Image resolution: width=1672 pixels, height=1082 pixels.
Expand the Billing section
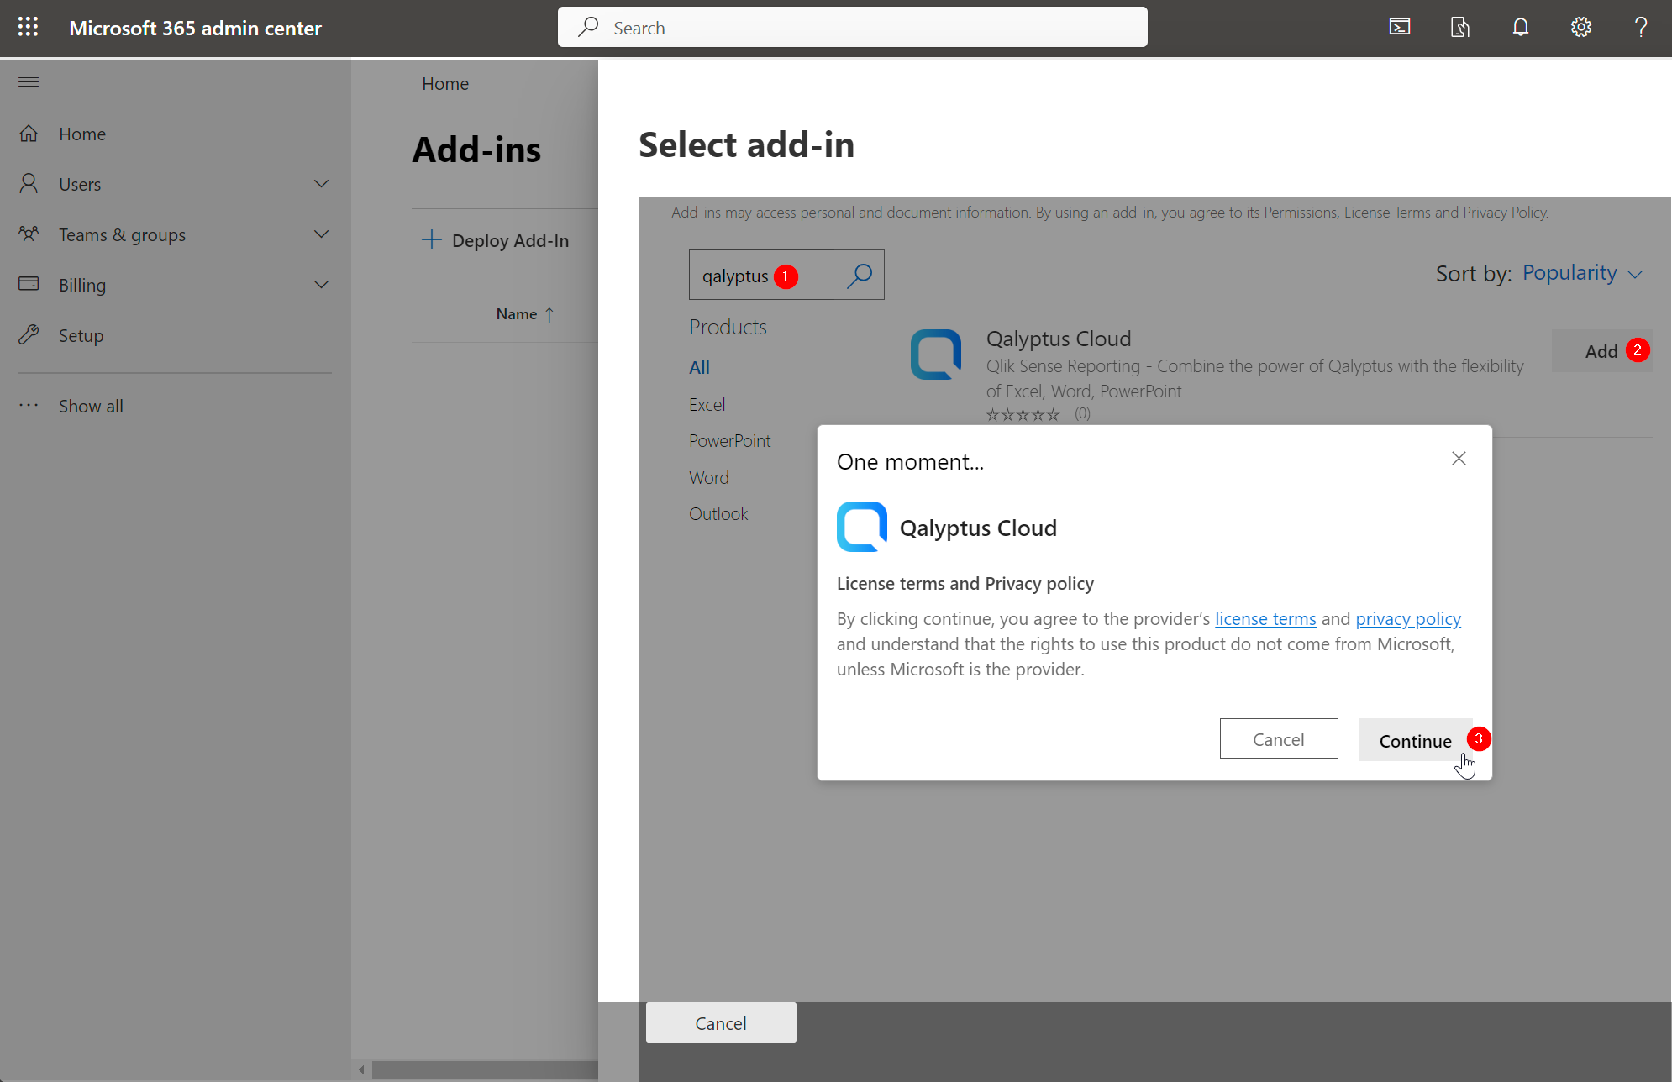click(x=321, y=284)
